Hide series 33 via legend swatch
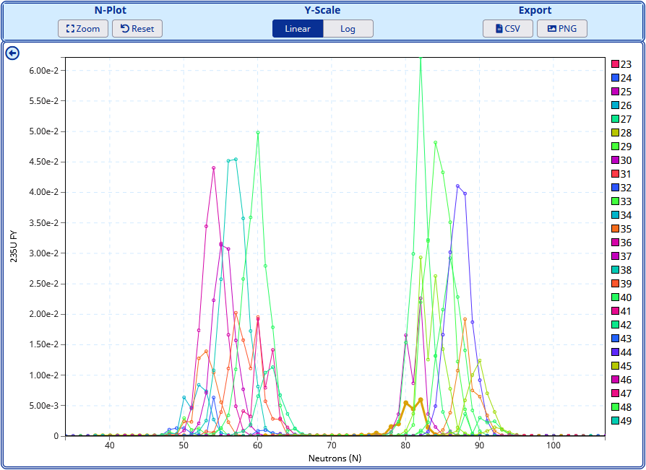This screenshot has width=646, height=470. coord(615,201)
